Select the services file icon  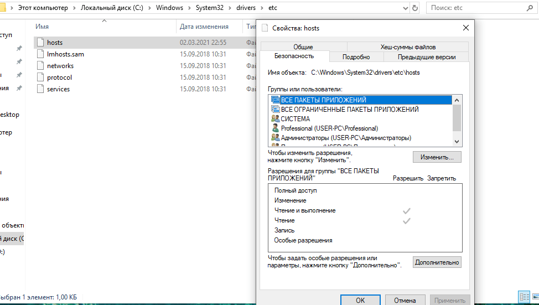(40, 89)
